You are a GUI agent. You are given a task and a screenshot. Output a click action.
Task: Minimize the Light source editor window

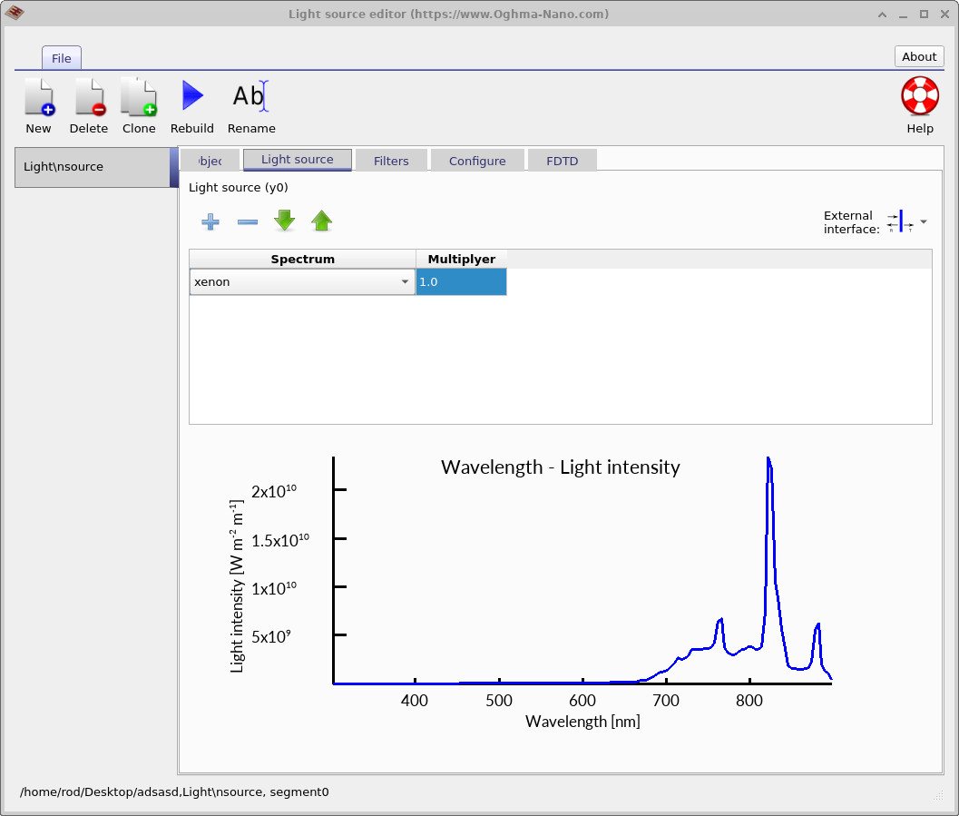[x=903, y=15]
